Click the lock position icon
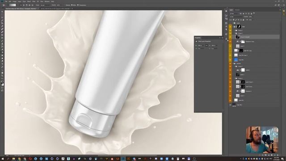Viewport: 286px width, 161px height. pos(238,20)
